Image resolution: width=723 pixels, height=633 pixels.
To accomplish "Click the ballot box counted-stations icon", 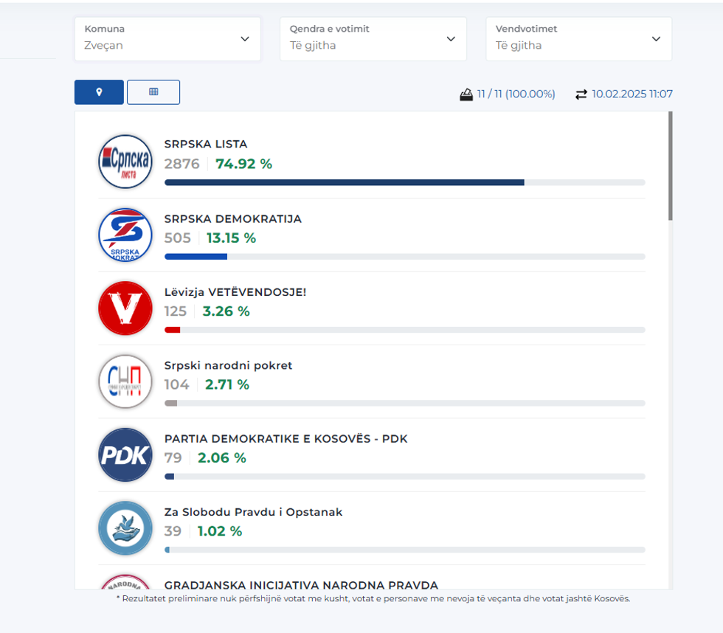I will click(x=466, y=94).
